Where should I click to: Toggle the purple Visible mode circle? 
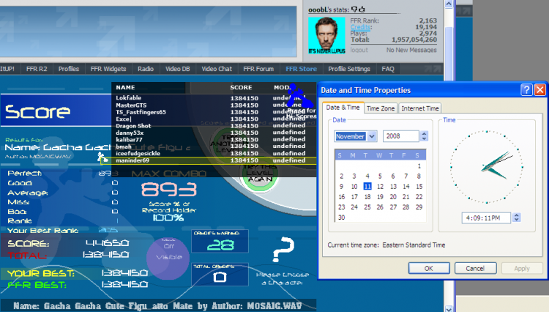168,258
